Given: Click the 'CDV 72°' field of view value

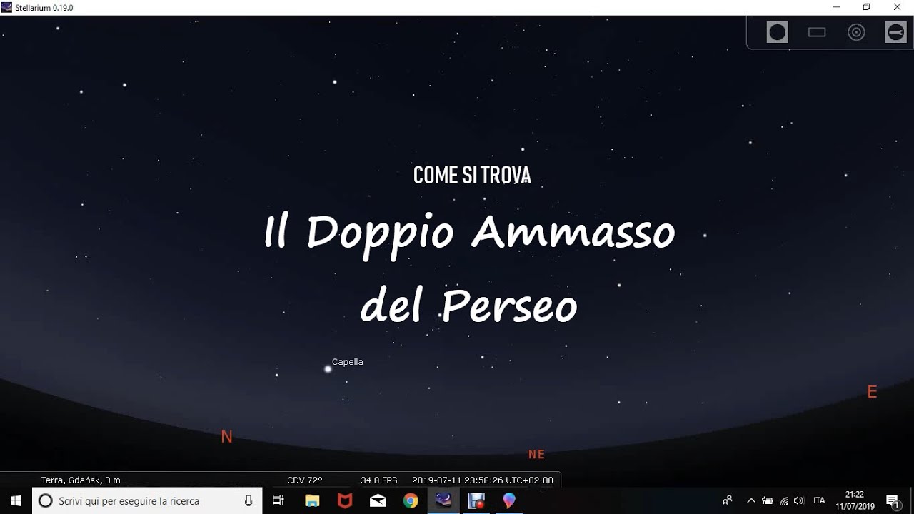Looking at the screenshot, I should (x=305, y=480).
